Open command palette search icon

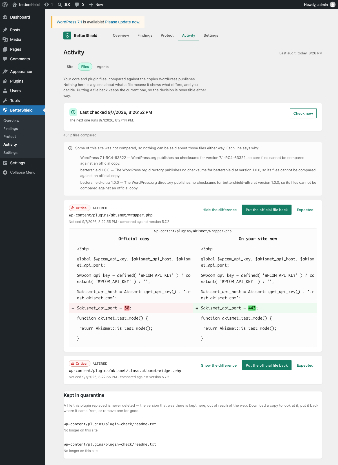pyautogui.click(x=60, y=5)
